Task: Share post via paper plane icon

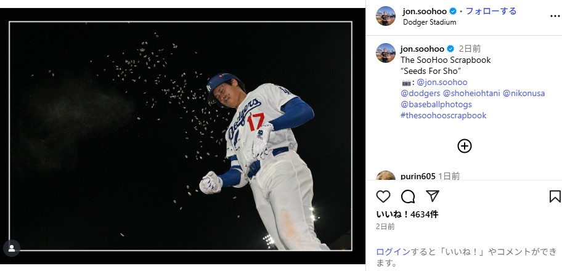Action: 433,196
